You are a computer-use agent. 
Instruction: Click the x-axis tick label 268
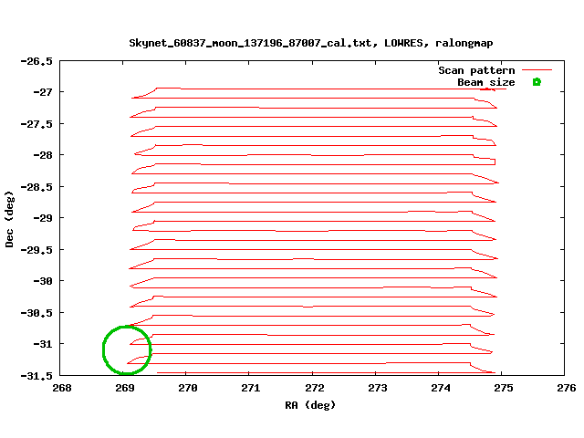(x=62, y=388)
